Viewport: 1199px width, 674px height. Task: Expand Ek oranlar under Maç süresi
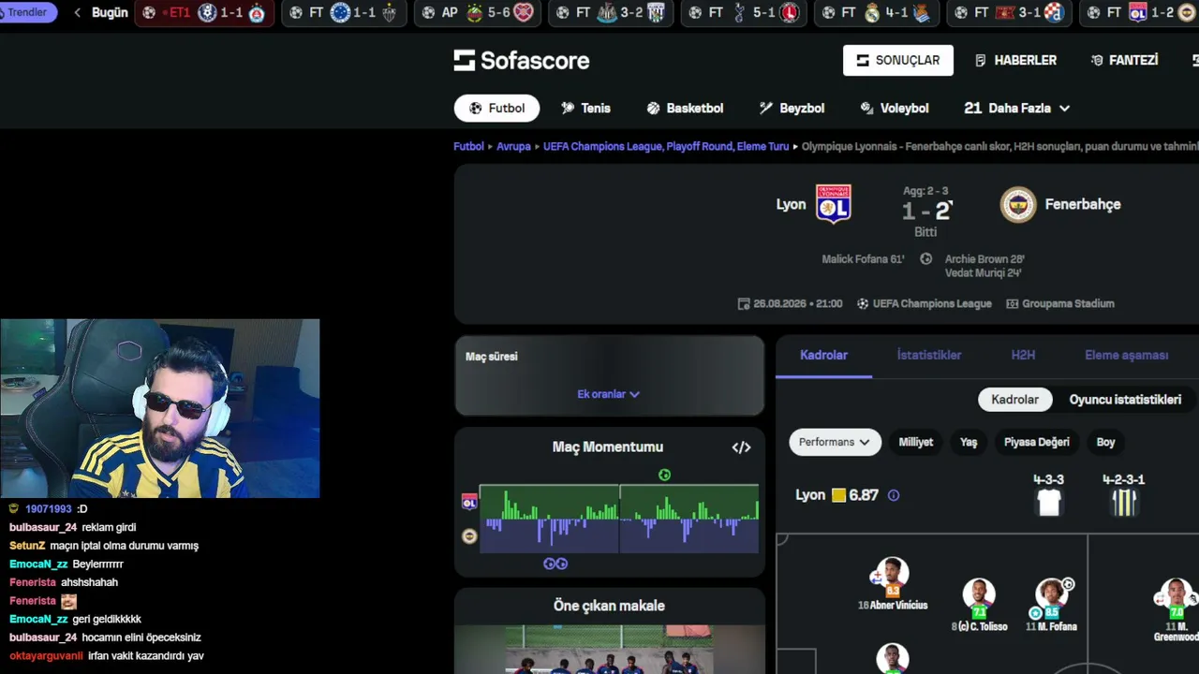click(609, 394)
